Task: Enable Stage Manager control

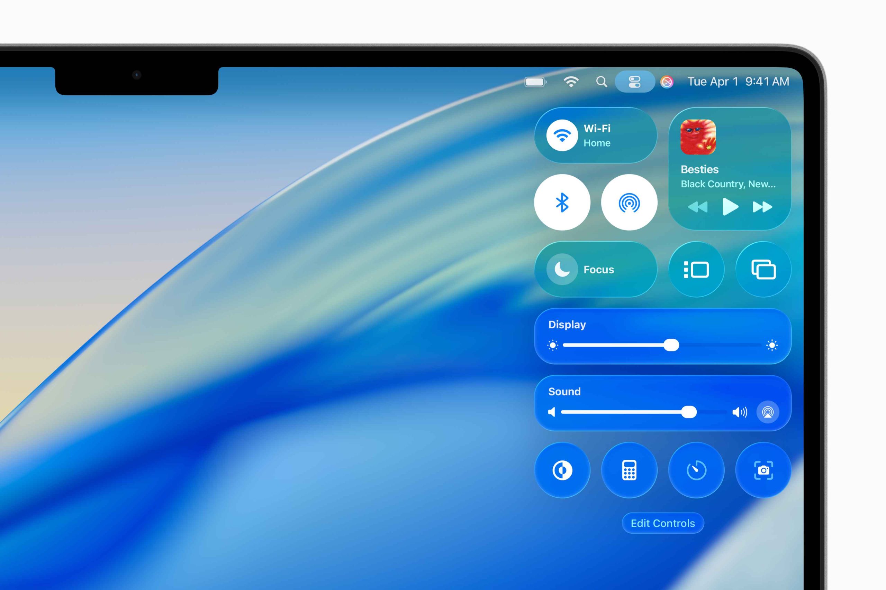Action: [x=696, y=269]
